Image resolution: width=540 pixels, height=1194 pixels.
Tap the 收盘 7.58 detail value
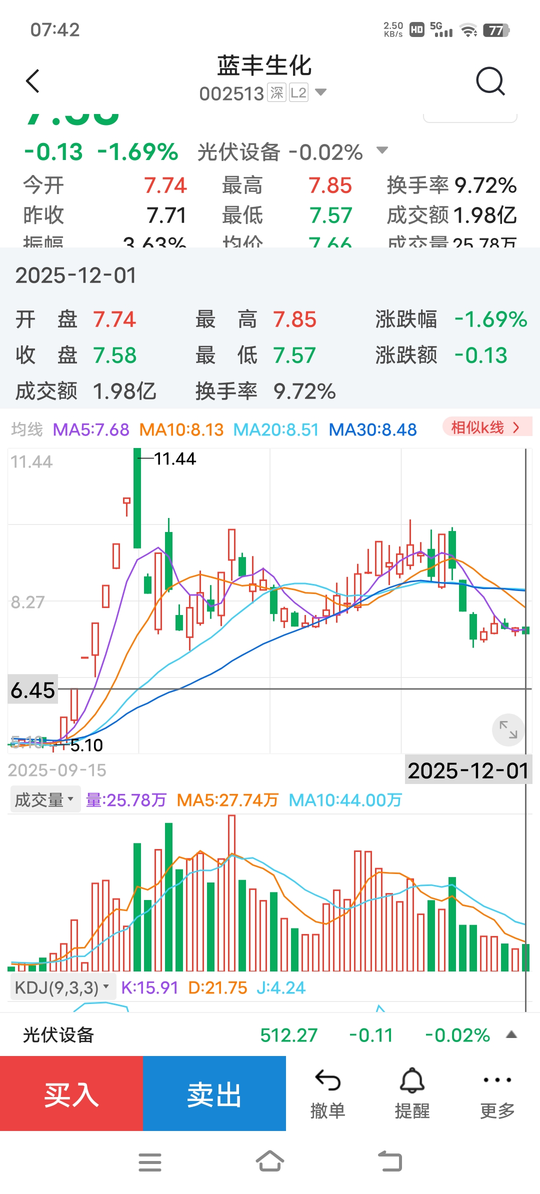[x=114, y=355]
